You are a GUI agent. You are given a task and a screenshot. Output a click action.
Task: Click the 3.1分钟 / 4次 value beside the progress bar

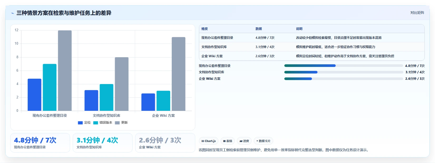point(415,72)
